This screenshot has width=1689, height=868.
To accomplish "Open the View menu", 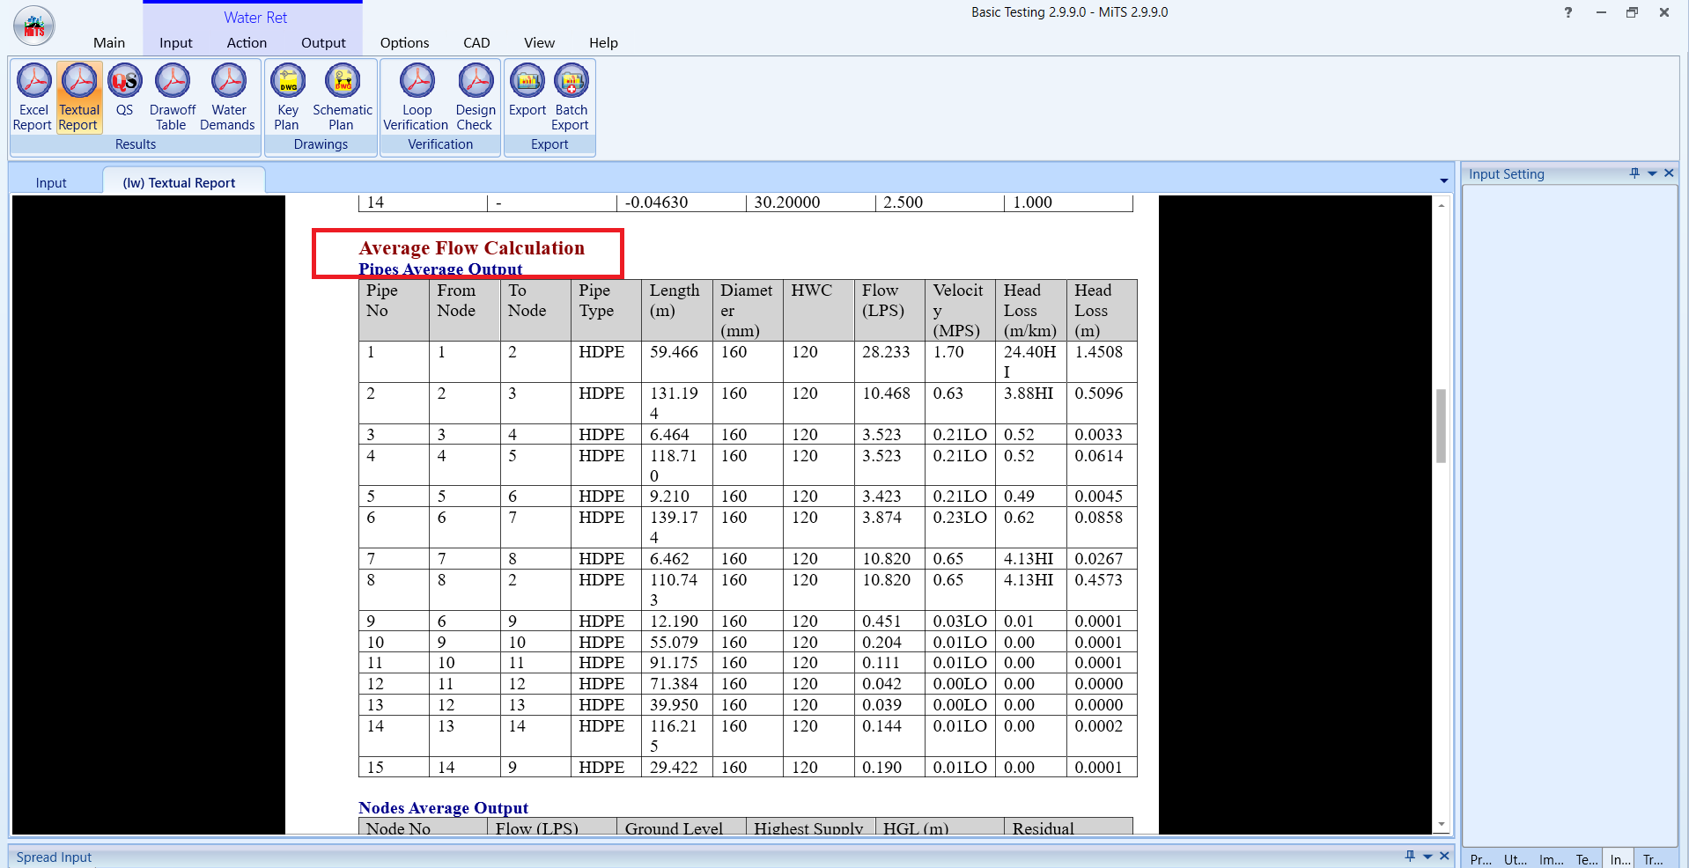I will point(539,42).
